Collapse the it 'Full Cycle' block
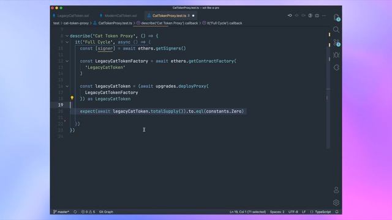This screenshot has height=220, width=392. pyautogui.click(x=67, y=42)
